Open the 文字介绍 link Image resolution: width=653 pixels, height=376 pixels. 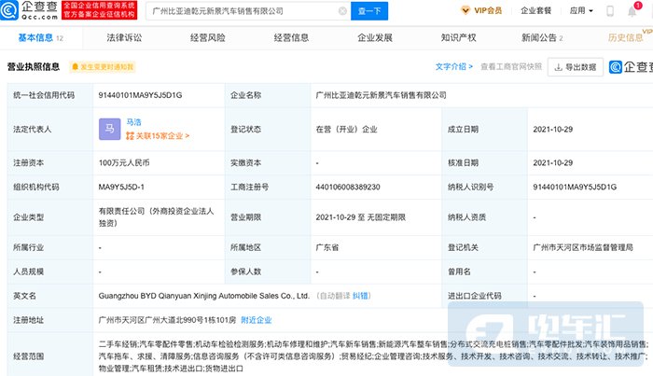click(x=454, y=66)
